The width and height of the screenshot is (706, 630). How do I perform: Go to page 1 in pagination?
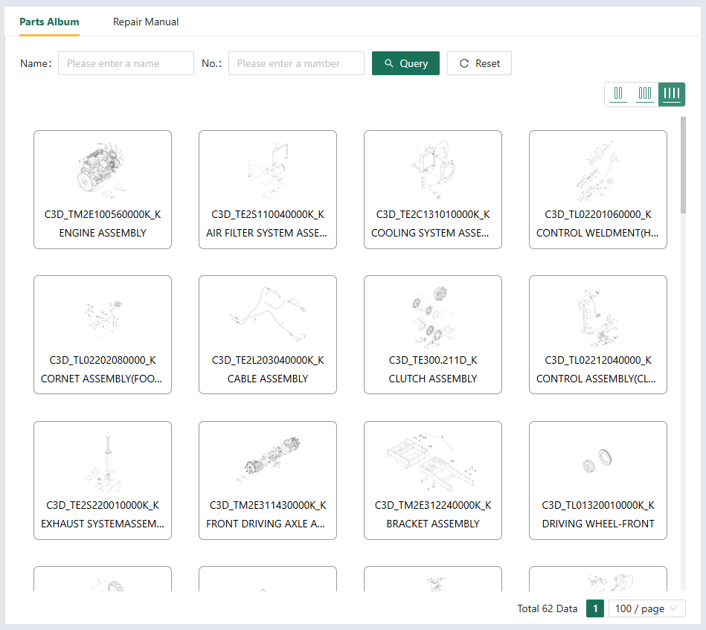(x=594, y=608)
